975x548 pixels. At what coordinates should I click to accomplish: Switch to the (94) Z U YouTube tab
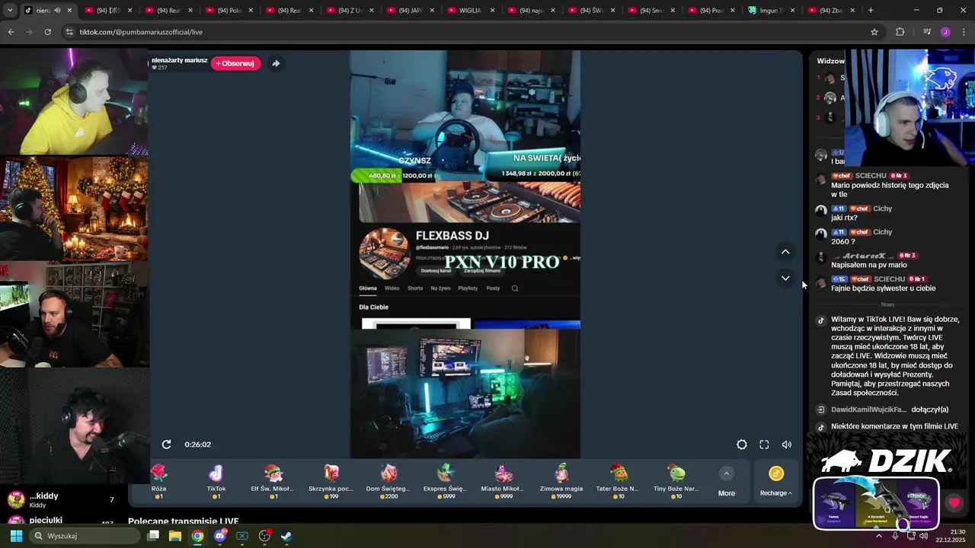pyautogui.click(x=350, y=11)
